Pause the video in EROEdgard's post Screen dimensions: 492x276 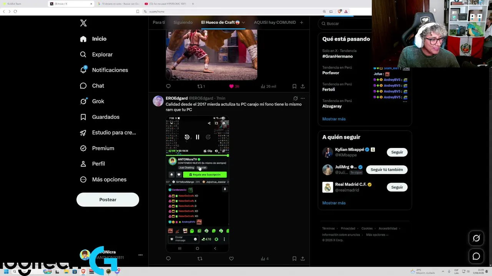198,137
